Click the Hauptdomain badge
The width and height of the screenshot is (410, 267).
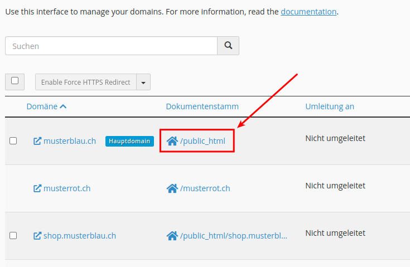(x=129, y=141)
